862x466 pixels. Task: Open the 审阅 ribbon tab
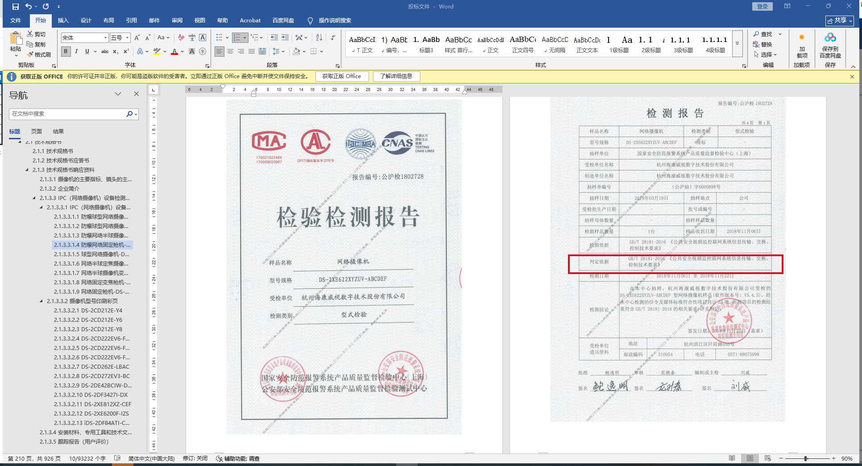177,21
